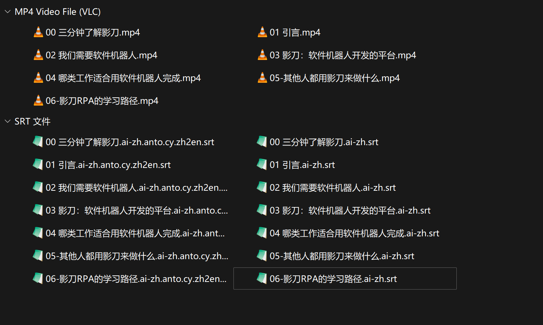Click name 03 影刀：软件机器人开发的平台.ai-zh.anto.c...
Screen dimensions: 543x325
137,210
